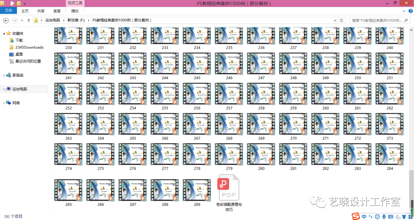Click the folder icon in the address bar
This screenshot has height=220, width=414.
[36, 21]
